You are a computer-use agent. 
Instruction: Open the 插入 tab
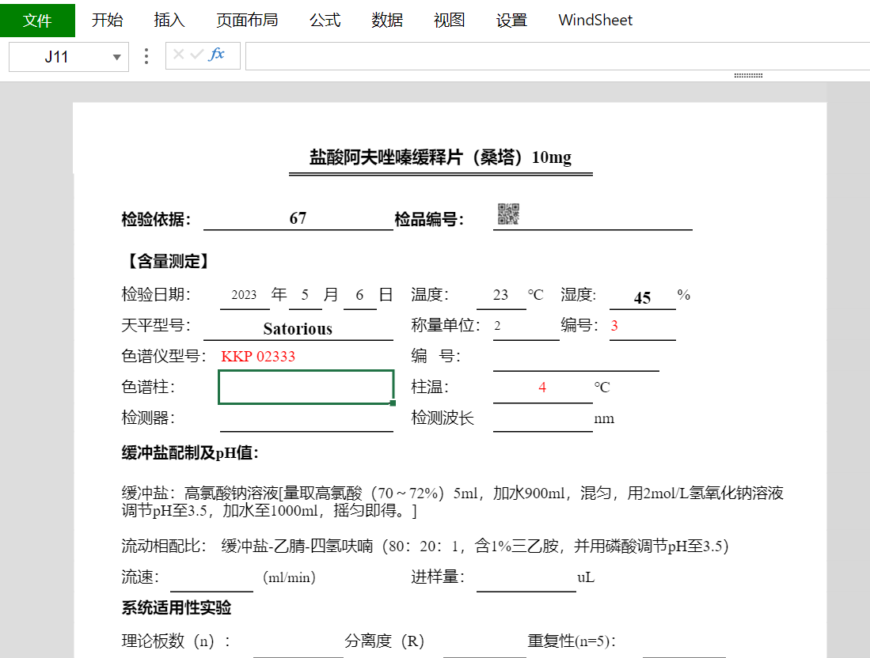tap(169, 21)
